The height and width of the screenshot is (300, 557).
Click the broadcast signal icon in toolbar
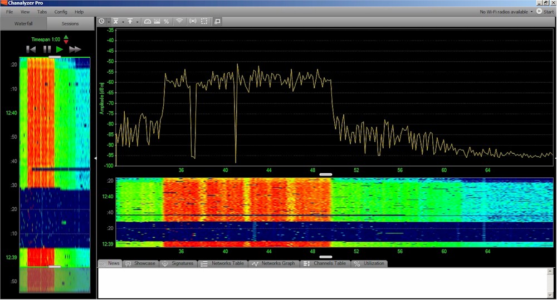coord(193,21)
